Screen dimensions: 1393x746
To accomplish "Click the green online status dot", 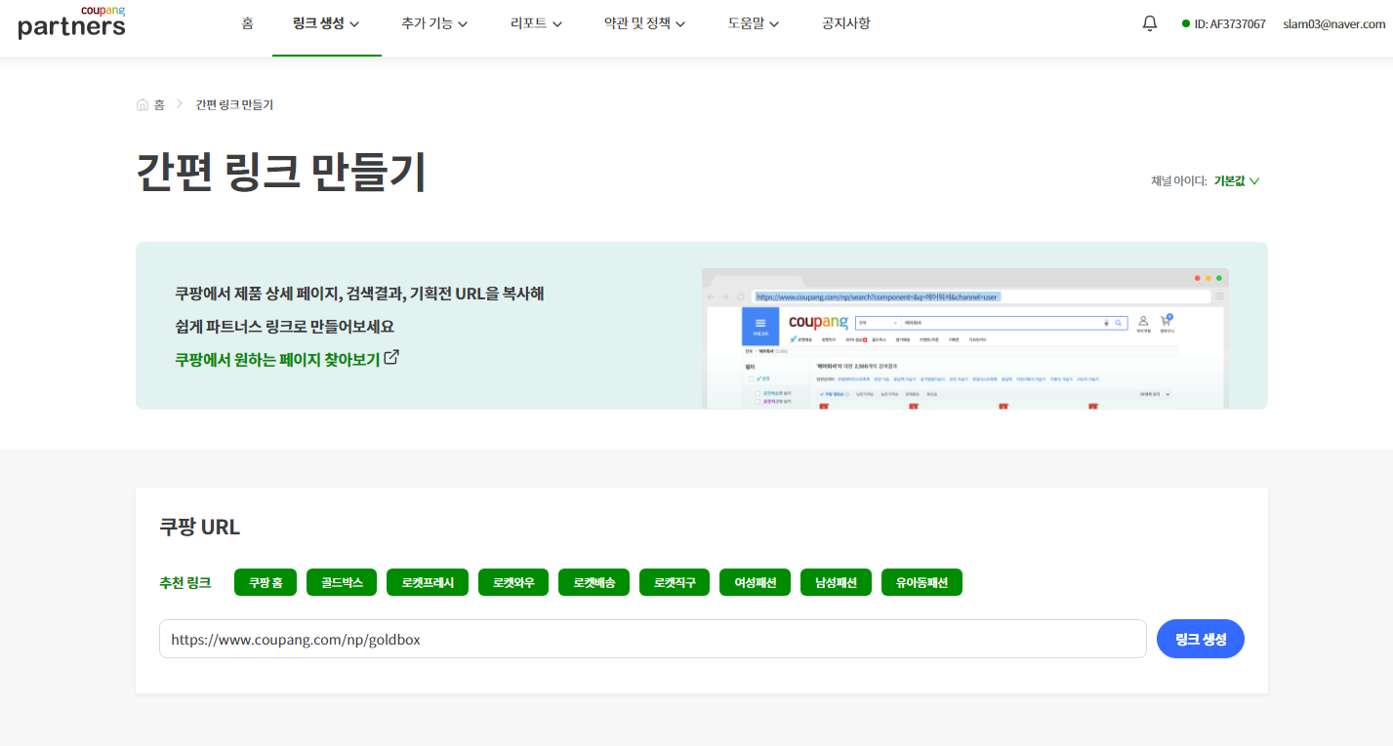I will tap(1186, 23).
